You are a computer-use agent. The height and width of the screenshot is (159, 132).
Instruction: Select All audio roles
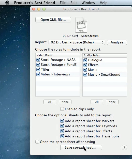click(x=97, y=102)
